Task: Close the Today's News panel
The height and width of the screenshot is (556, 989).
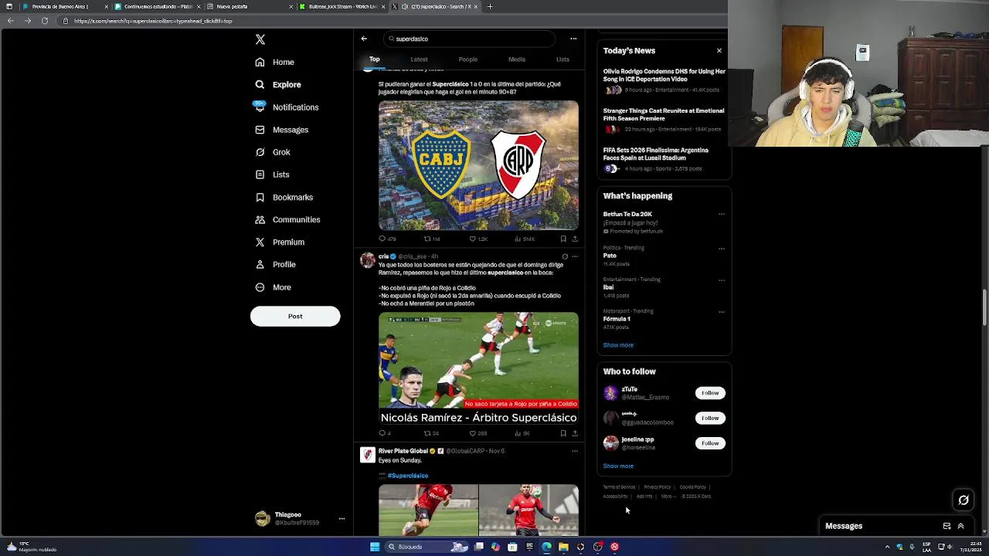Action: tap(719, 50)
